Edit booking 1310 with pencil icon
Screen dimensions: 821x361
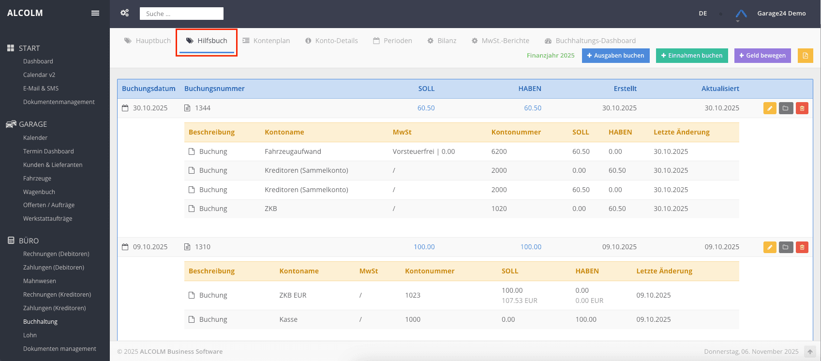point(770,247)
